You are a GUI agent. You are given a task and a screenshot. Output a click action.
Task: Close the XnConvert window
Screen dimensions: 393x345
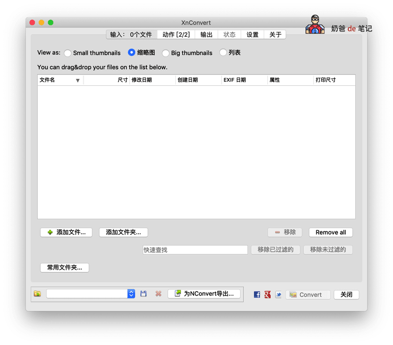32,23
